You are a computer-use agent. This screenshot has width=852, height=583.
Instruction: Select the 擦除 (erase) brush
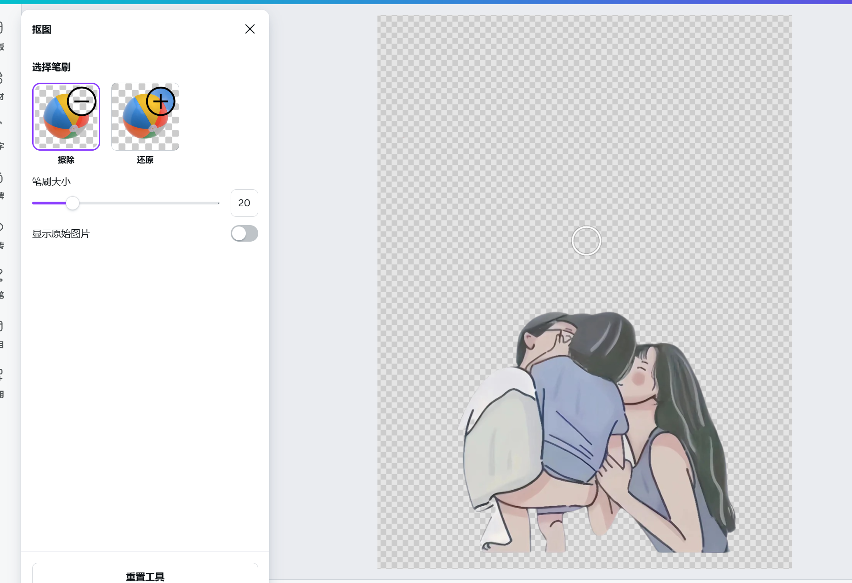[x=66, y=116]
